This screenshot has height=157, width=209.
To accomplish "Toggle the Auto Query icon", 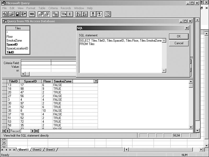I will click(x=99, y=14).
